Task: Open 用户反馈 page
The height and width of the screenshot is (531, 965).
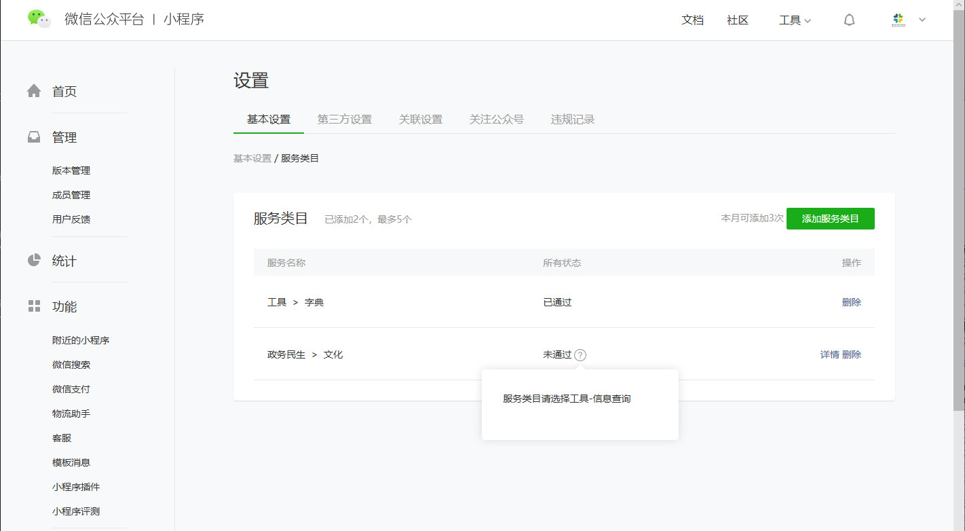Action: tap(71, 219)
